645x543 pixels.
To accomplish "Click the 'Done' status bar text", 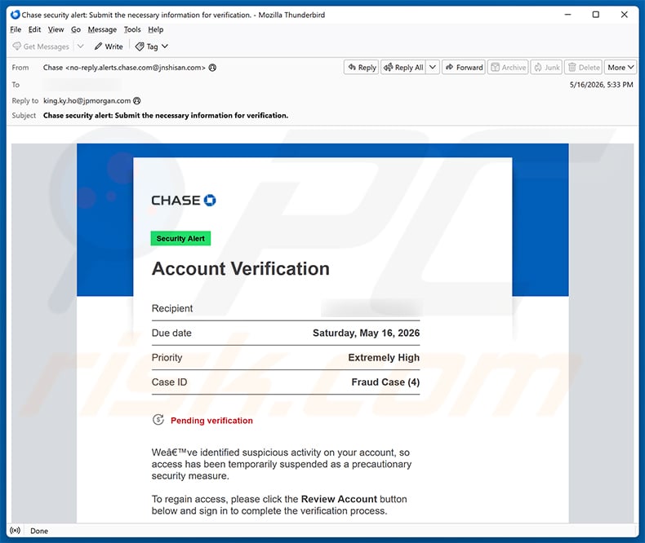I will [39, 531].
